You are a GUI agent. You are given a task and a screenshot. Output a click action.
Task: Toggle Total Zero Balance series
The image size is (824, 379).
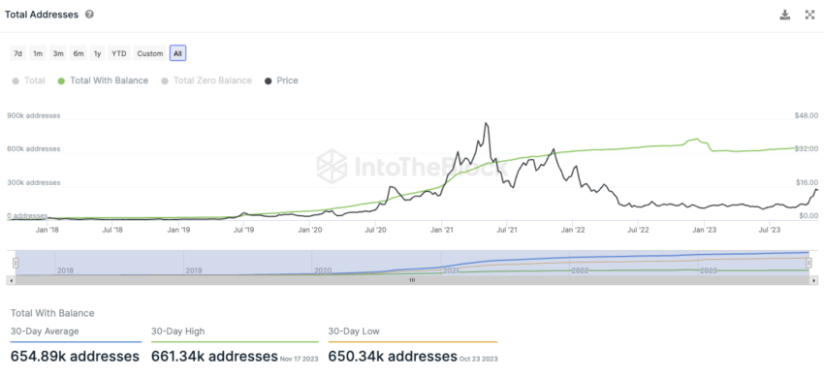206,81
